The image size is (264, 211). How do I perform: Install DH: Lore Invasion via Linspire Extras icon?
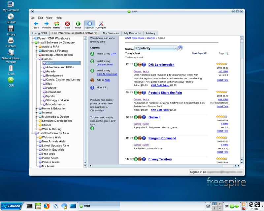136,64
